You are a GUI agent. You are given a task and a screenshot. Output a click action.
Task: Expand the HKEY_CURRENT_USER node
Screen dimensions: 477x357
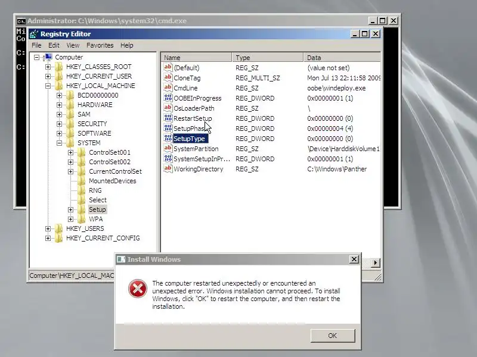point(48,76)
